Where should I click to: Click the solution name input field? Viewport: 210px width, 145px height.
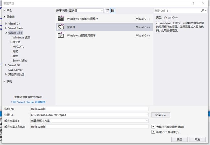coord(89,127)
